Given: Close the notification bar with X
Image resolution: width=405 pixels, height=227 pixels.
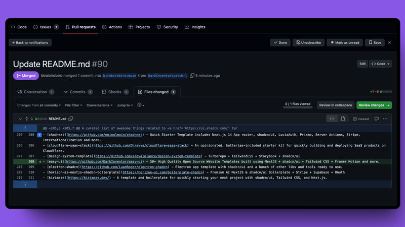Looking at the screenshot, I should 389,43.
